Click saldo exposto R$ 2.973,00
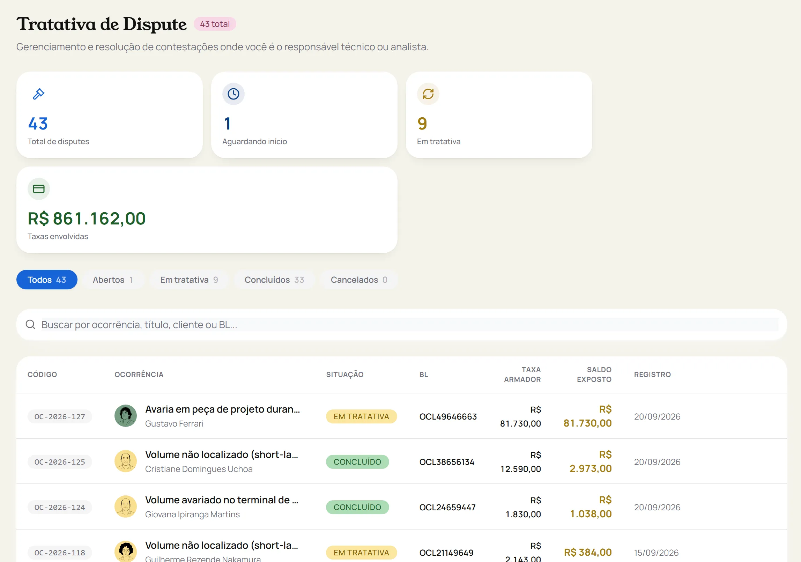Viewport: 801px width, 562px height. [x=591, y=461]
